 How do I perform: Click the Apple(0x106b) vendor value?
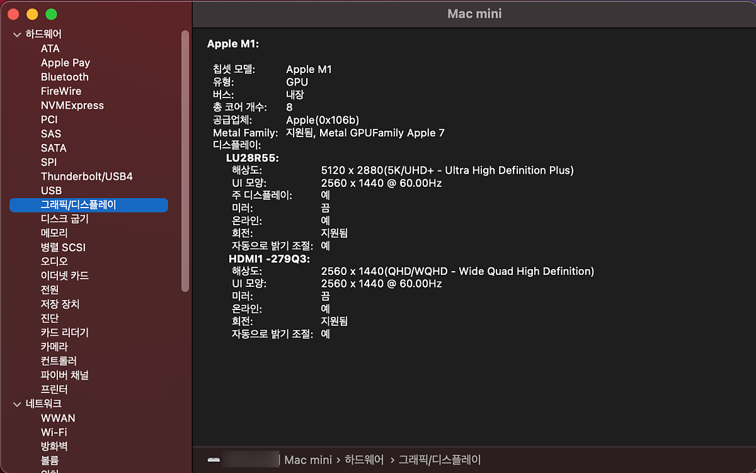coord(323,120)
